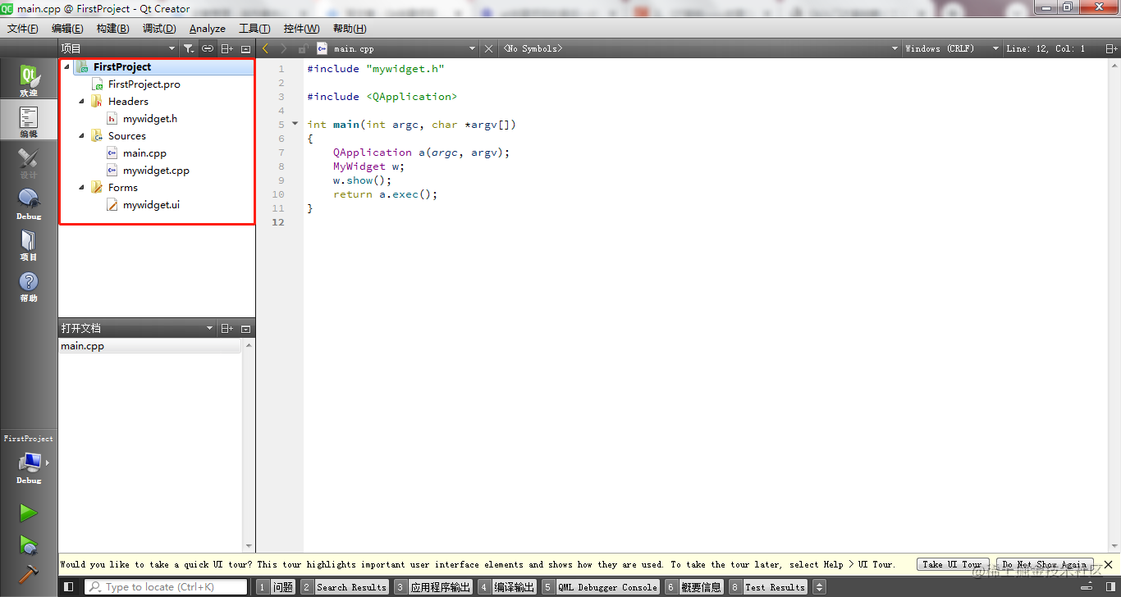Click the Take UI Tour button

tap(952, 564)
